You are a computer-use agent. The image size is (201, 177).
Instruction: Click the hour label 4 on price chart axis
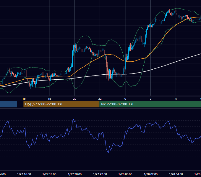(176, 99)
